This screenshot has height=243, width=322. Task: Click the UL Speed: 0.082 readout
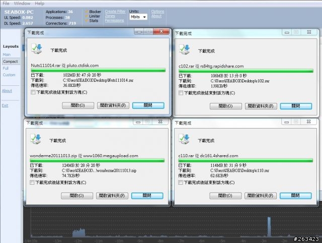point(19,18)
